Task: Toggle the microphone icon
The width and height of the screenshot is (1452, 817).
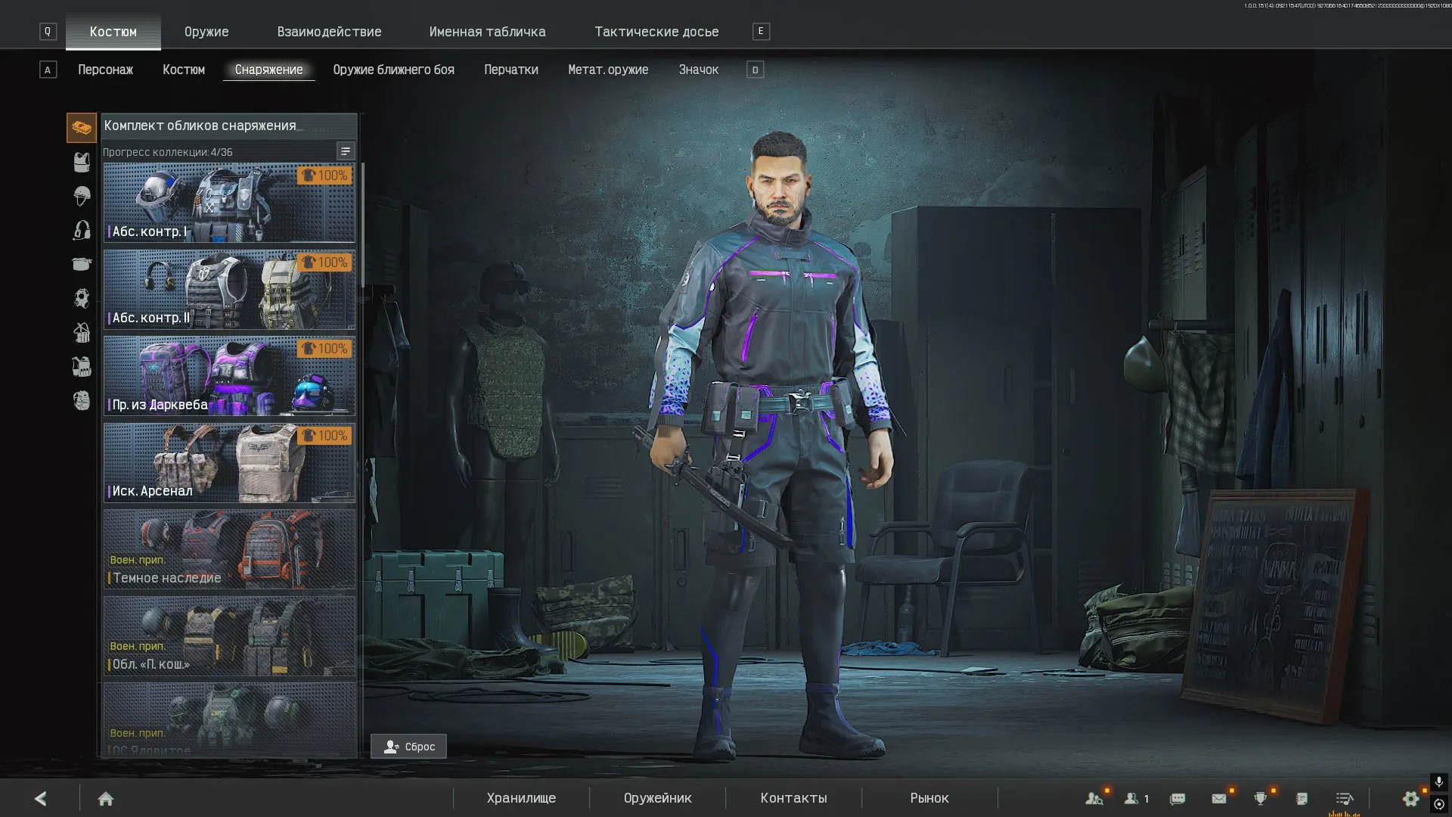Action: tap(1439, 782)
